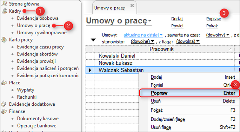Click the Pokaż link in header
This screenshot has width=240, height=132.
[212, 26]
